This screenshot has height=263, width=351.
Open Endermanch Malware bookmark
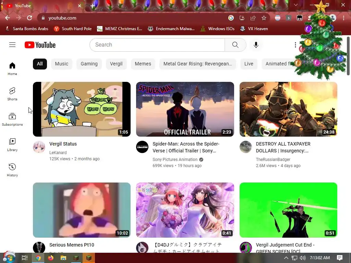pos(171,29)
